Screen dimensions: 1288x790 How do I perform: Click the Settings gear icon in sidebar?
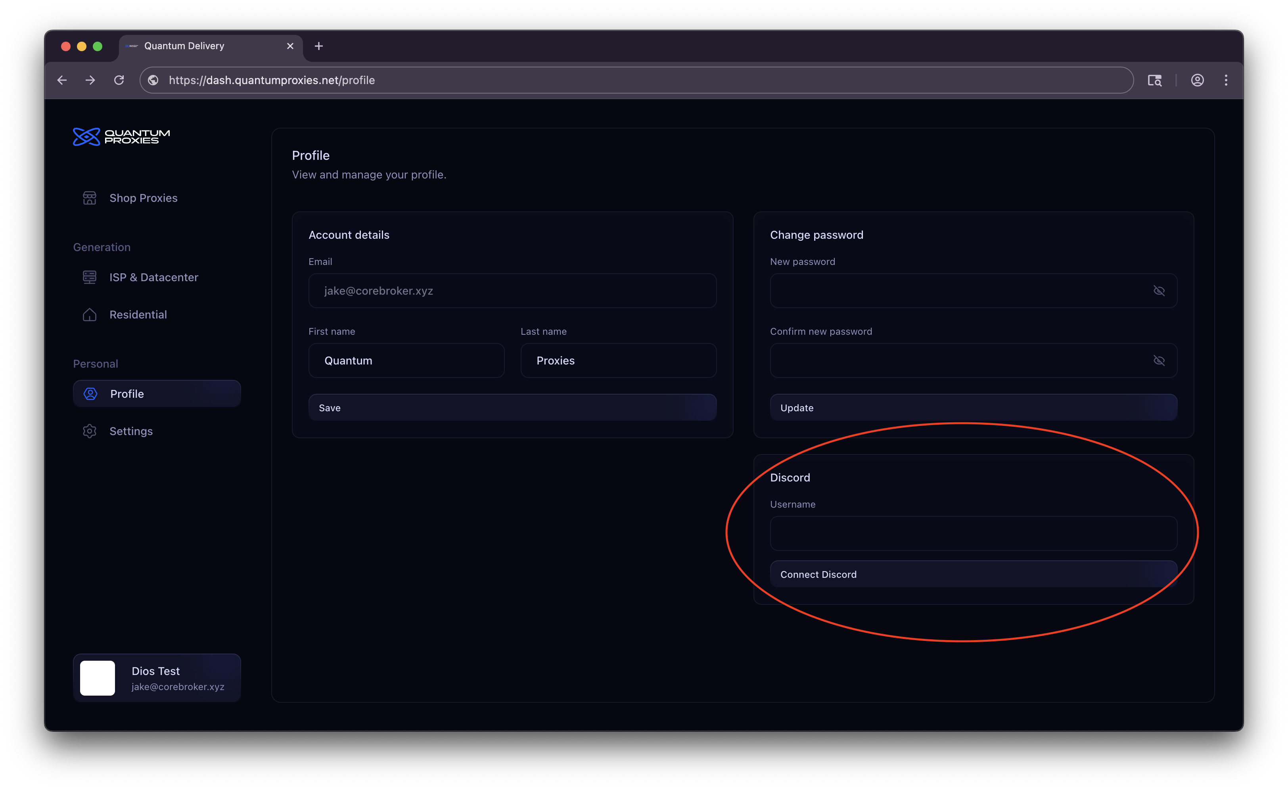click(89, 431)
